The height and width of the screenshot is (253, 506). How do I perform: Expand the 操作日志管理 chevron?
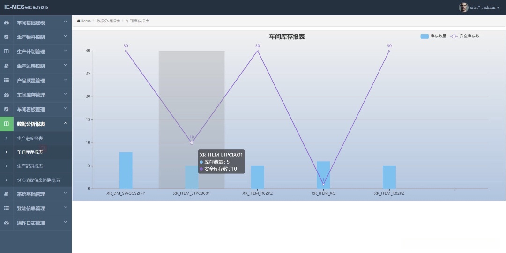(x=65, y=222)
